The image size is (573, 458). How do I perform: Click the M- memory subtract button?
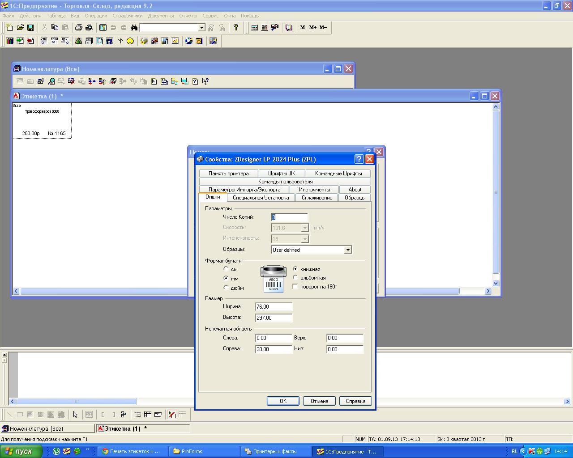323,28
